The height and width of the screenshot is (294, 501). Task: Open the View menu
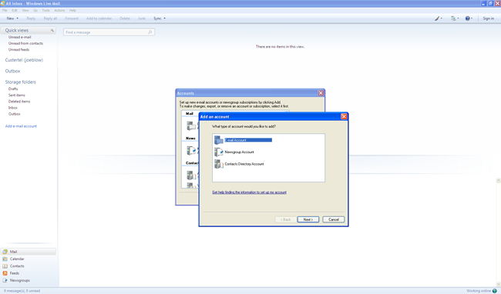(x=25, y=11)
